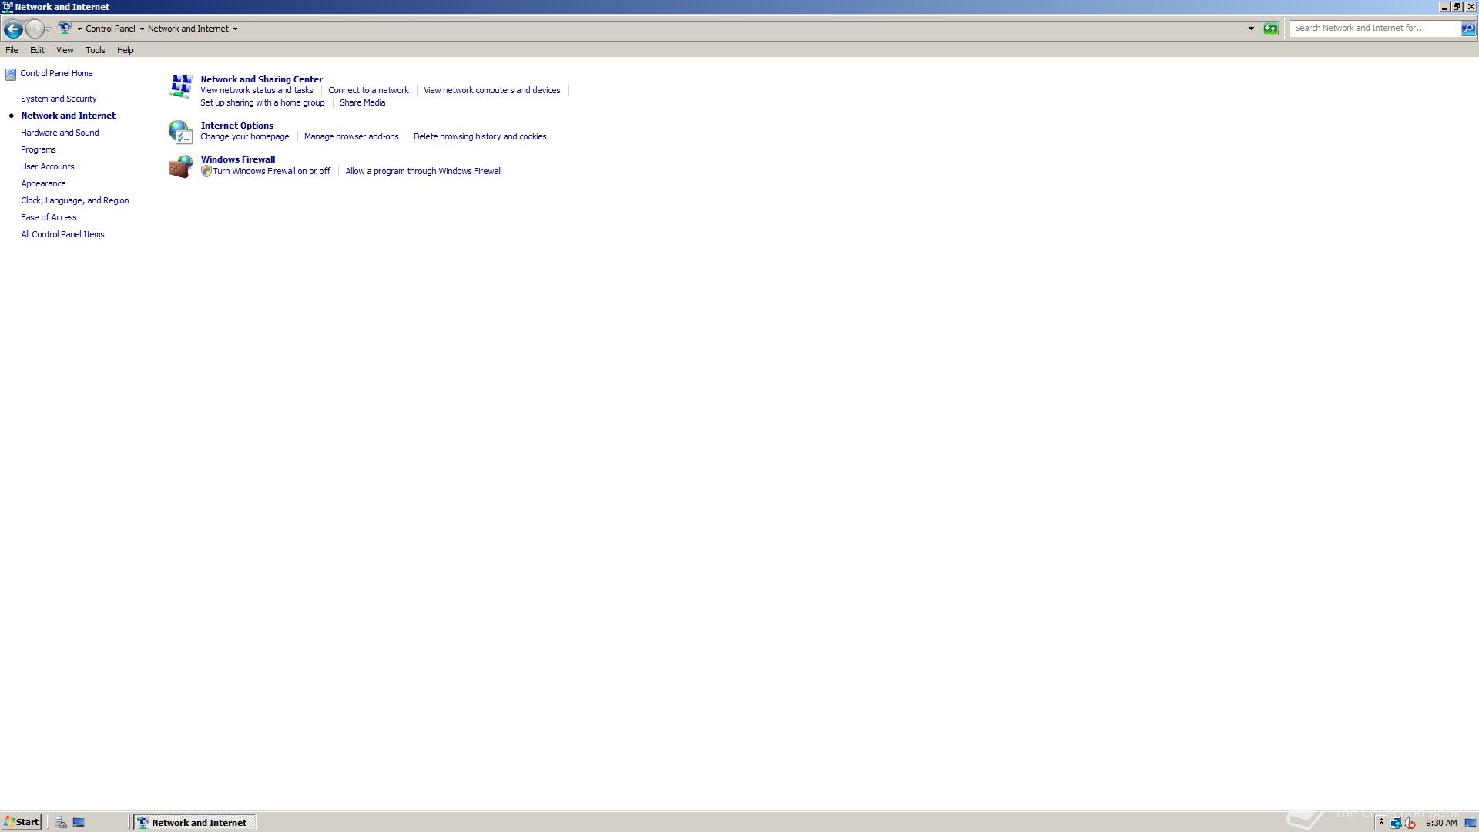Open Appearance category in sidebar
The height and width of the screenshot is (832, 1479).
click(x=43, y=183)
